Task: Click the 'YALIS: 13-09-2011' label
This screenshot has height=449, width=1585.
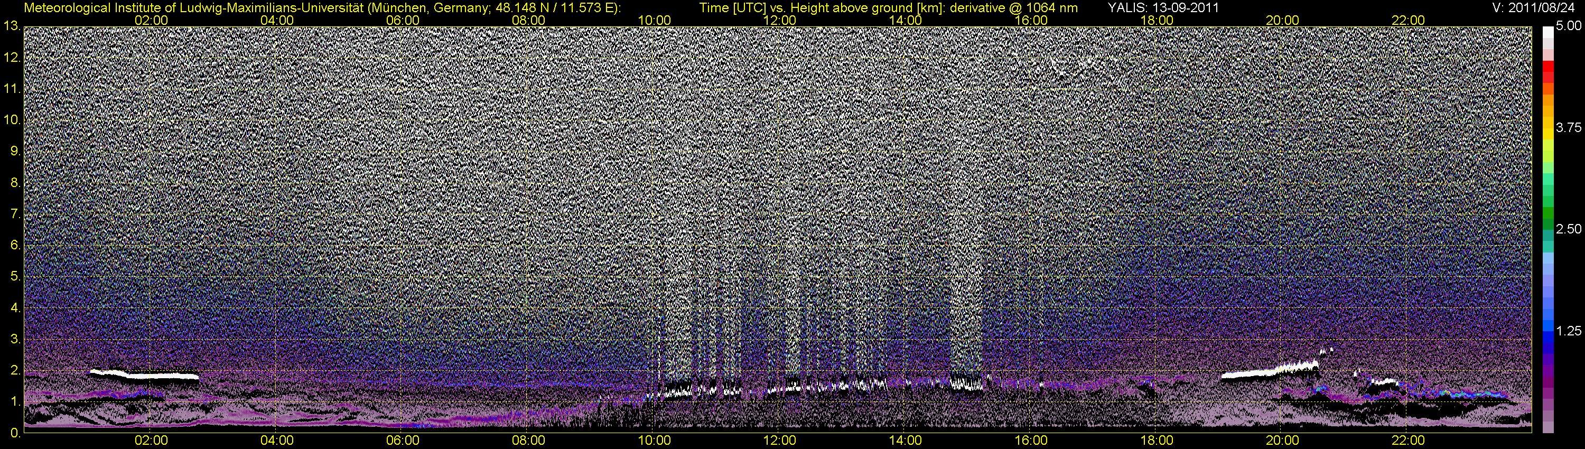Action: 1163,7
